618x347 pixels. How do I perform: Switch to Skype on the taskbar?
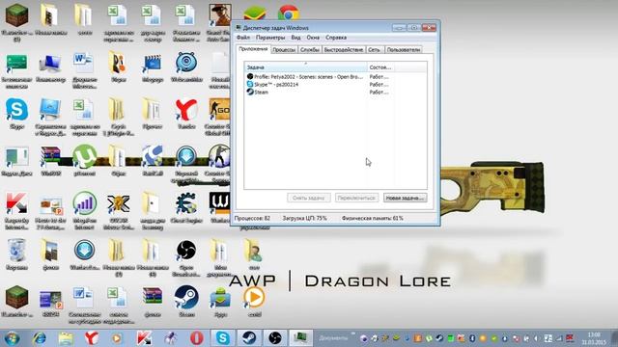coord(223,338)
